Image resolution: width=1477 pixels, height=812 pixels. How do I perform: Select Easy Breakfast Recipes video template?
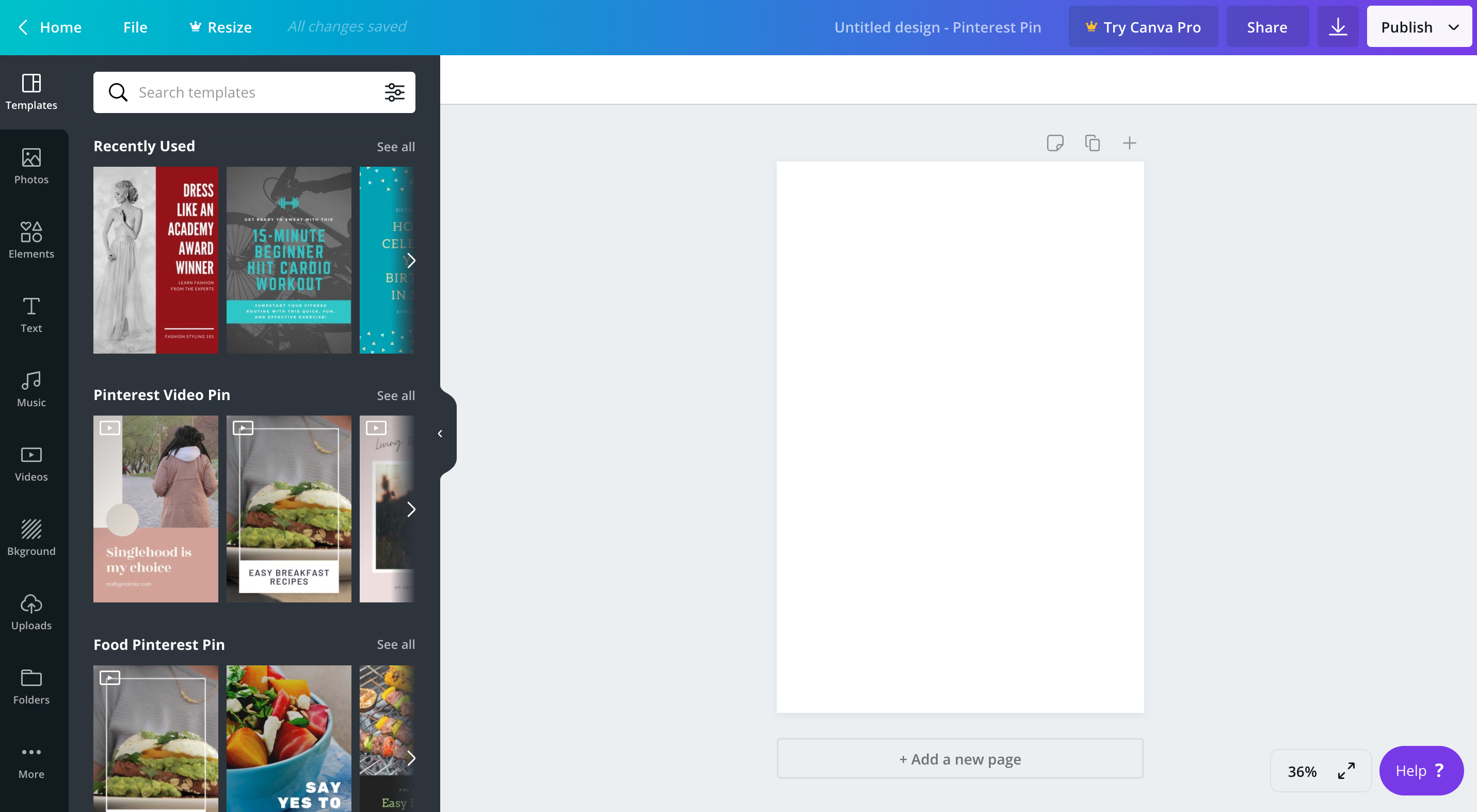[289, 509]
